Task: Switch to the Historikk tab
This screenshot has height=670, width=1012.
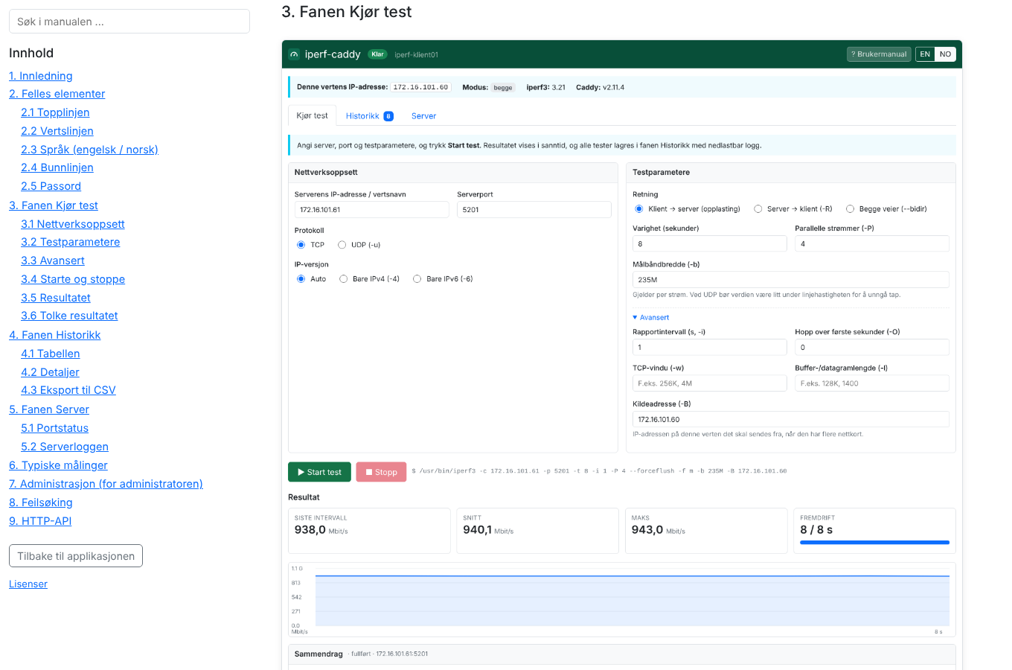Action: [369, 116]
